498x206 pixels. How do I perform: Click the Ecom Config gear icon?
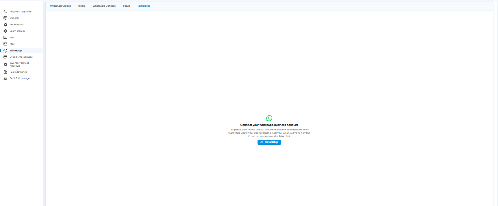[5, 31]
